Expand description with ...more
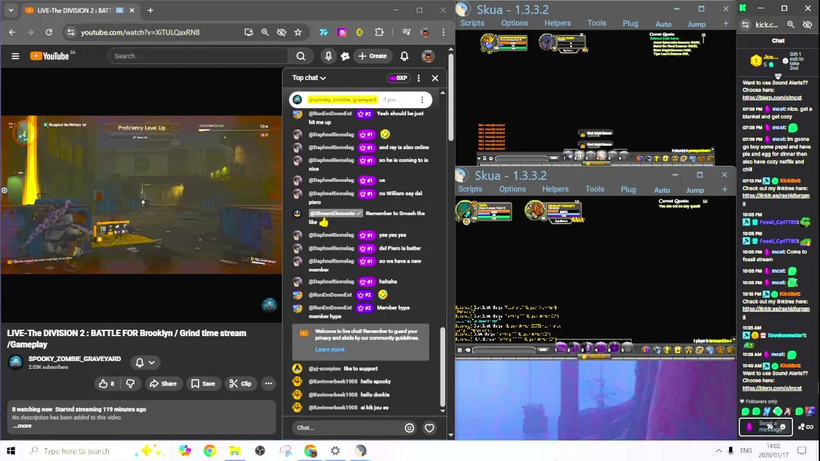Image resolution: width=820 pixels, height=461 pixels. pyautogui.click(x=22, y=426)
